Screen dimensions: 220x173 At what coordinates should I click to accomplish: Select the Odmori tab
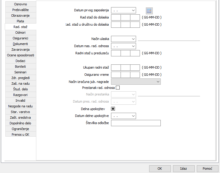point(21,33)
